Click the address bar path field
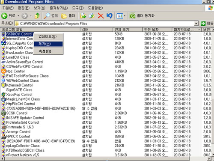This screenshot has width=214, height=161. (104, 24)
